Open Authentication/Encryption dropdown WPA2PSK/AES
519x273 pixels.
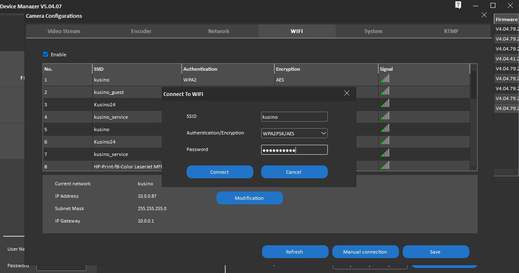pyautogui.click(x=294, y=133)
